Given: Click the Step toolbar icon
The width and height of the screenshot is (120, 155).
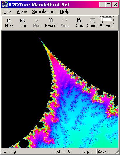Looking at the screenshot, I should (65, 20).
